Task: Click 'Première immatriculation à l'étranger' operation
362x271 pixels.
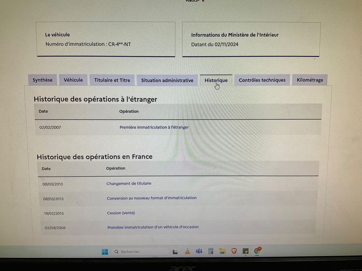Action: [154, 127]
